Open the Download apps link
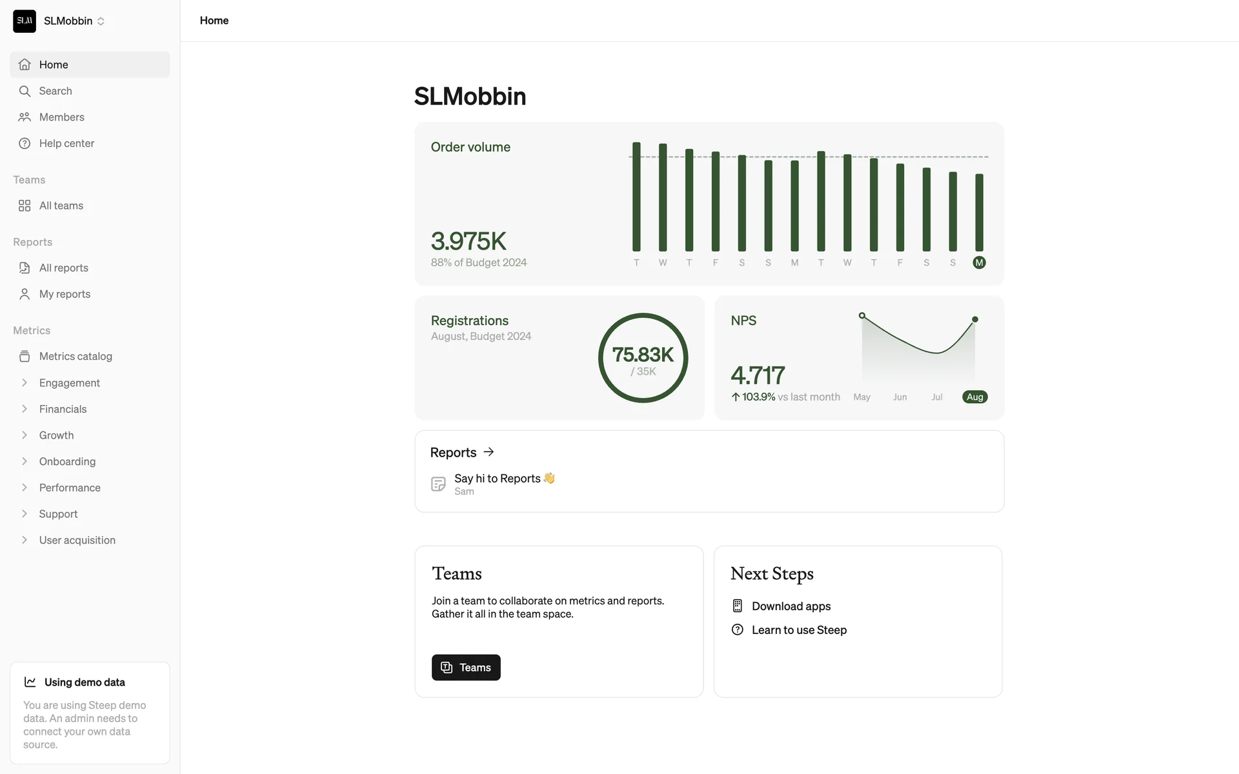Viewport: 1239px width, 774px height. pyautogui.click(x=791, y=606)
